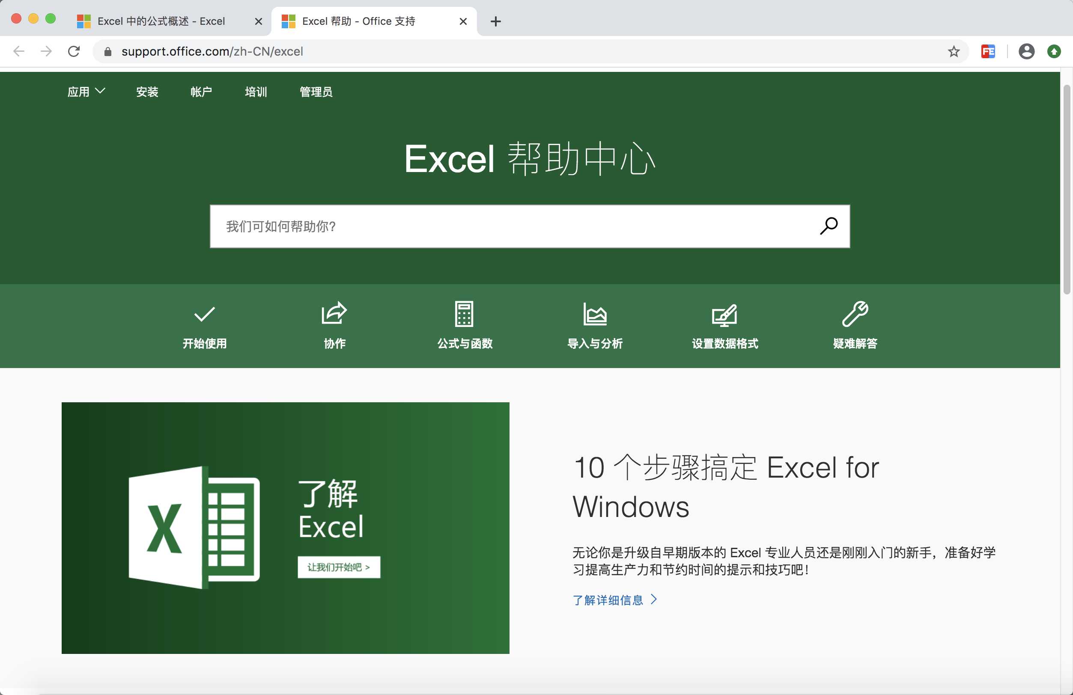Go forward in browser history

(x=46, y=51)
